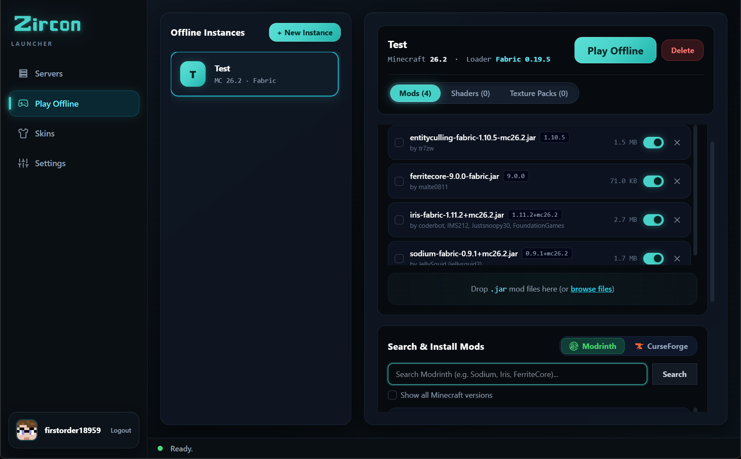Click the Test instance T avatar
Viewport: 741px width, 459px height.
coord(193,74)
